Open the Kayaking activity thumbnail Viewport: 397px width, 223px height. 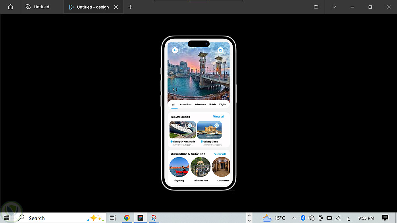click(179, 167)
